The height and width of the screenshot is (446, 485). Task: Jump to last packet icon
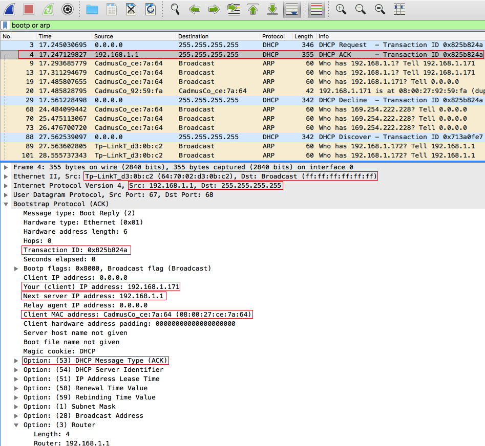[x=272, y=9]
